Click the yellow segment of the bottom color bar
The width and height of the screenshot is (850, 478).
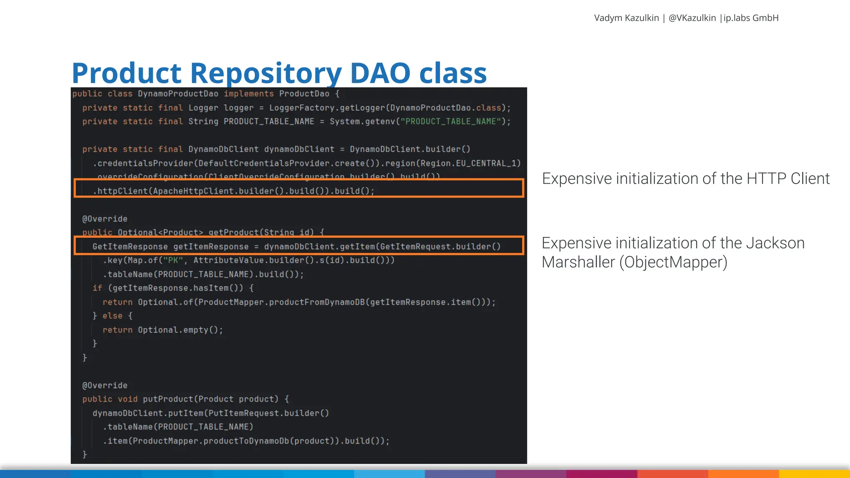[x=813, y=474]
